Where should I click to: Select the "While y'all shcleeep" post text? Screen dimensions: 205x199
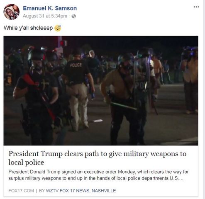tap(28, 28)
